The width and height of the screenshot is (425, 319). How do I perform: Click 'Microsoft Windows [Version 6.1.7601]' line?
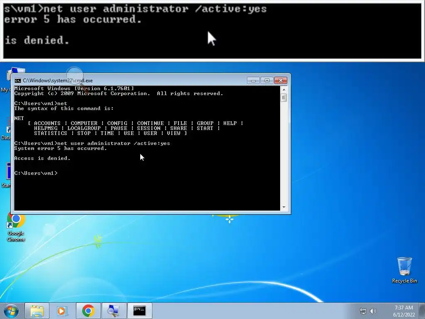click(x=74, y=88)
